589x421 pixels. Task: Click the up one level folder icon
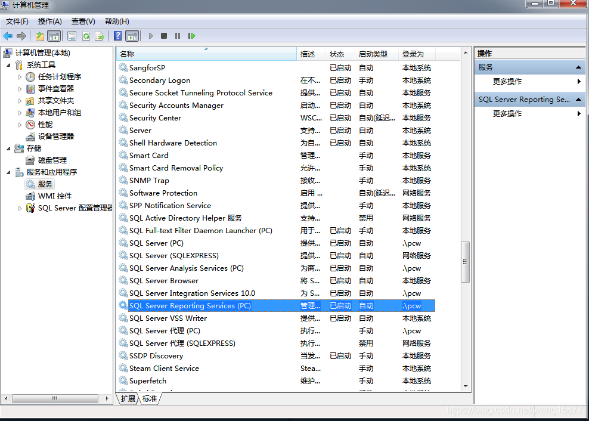(40, 36)
